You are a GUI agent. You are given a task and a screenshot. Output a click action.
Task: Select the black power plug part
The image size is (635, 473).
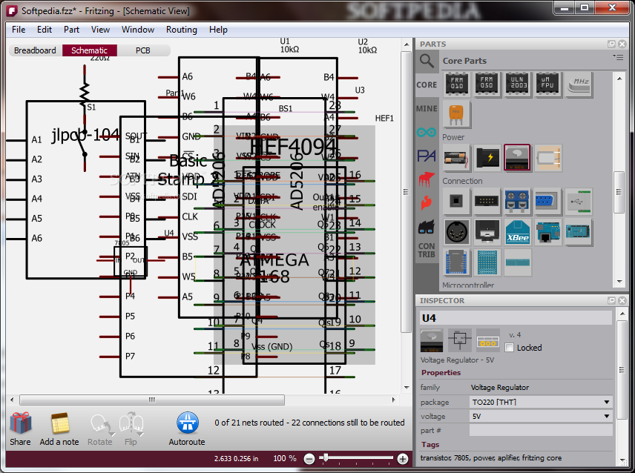tap(487, 158)
